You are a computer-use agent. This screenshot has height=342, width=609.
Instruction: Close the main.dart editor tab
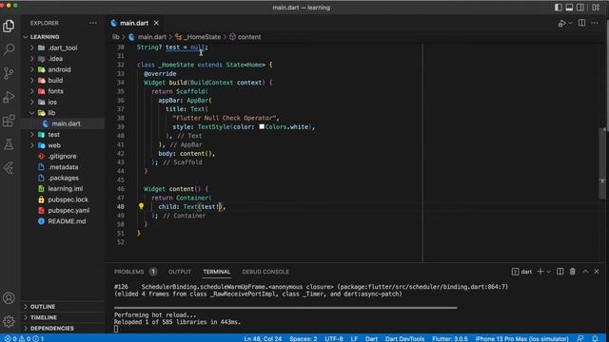[x=156, y=23]
